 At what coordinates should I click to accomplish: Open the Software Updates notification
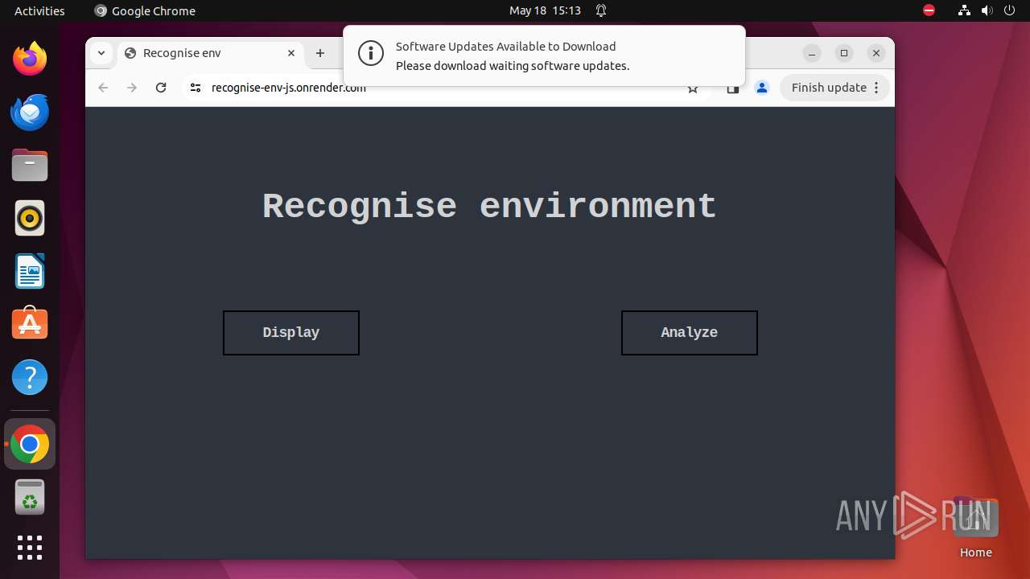pos(544,55)
